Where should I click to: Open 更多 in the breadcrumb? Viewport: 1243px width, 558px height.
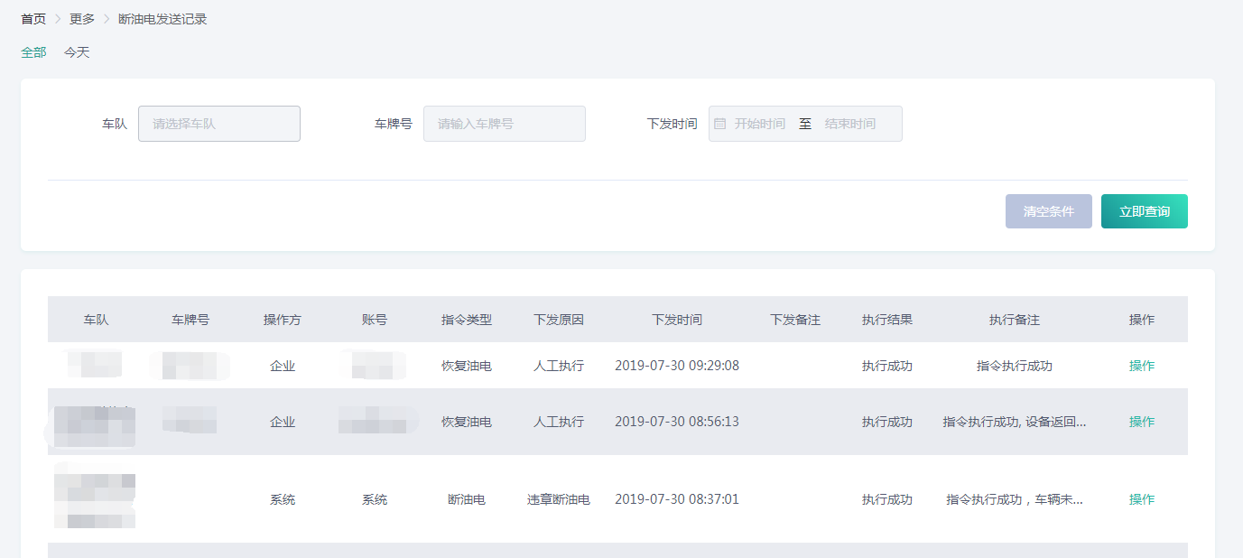point(82,19)
